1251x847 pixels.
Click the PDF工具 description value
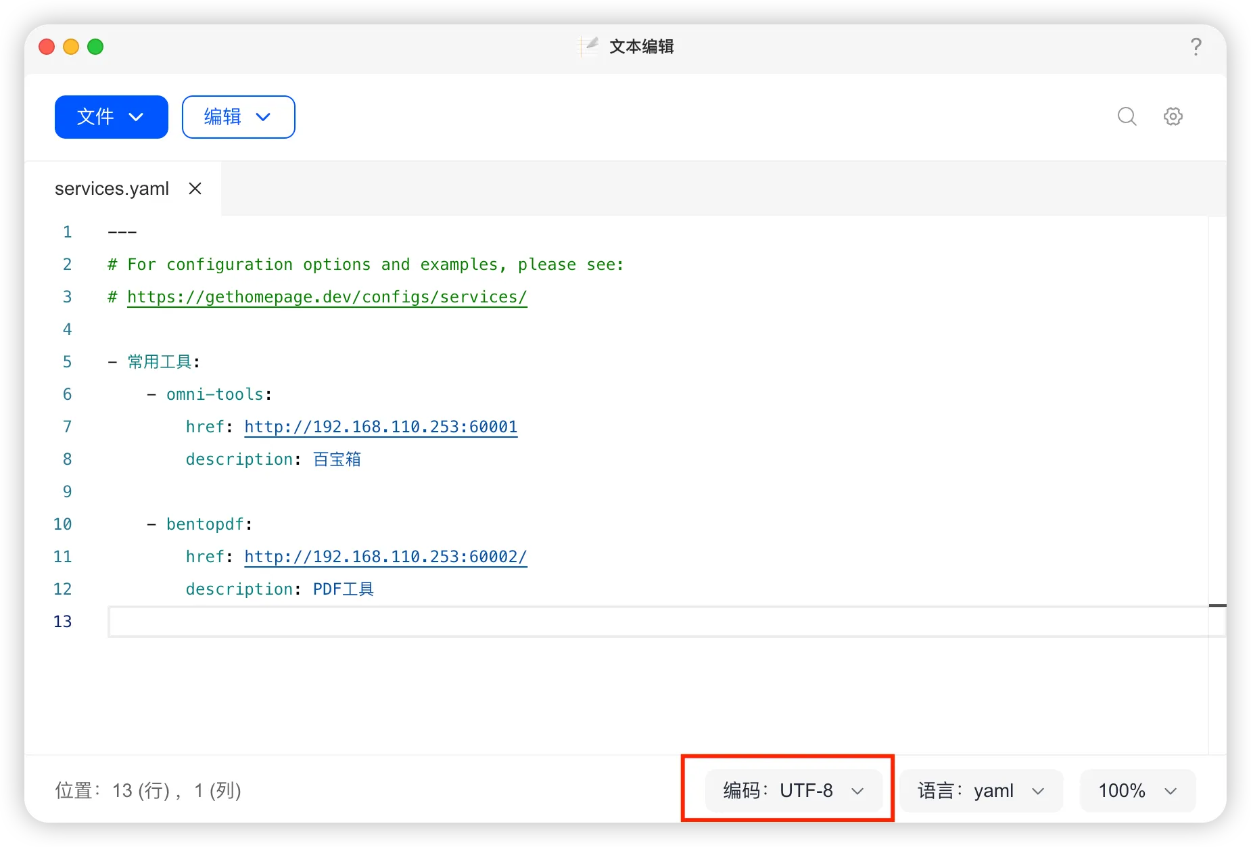(x=343, y=589)
